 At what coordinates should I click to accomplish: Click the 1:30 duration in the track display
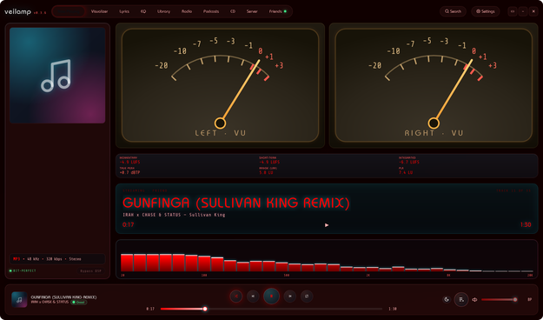click(x=526, y=224)
